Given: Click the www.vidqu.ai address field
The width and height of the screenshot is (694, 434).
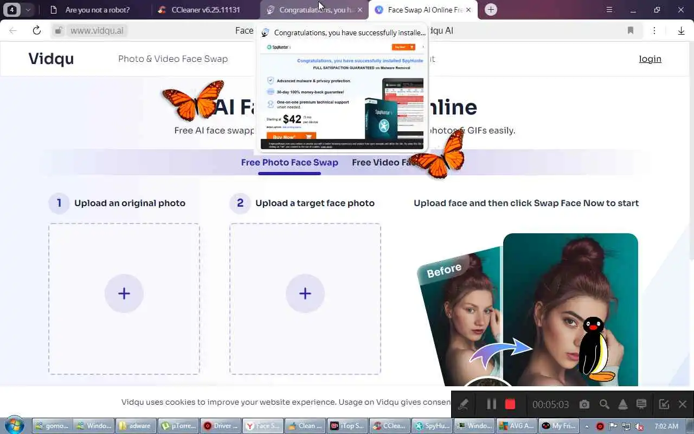Looking at the screenshot, I should [x=97, y=30].
